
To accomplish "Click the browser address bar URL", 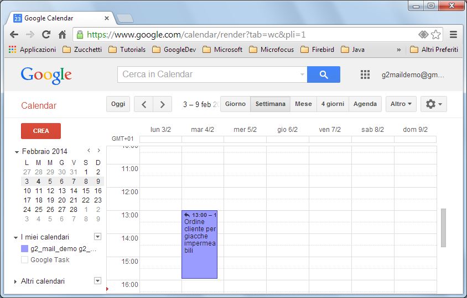I will 196,35.
